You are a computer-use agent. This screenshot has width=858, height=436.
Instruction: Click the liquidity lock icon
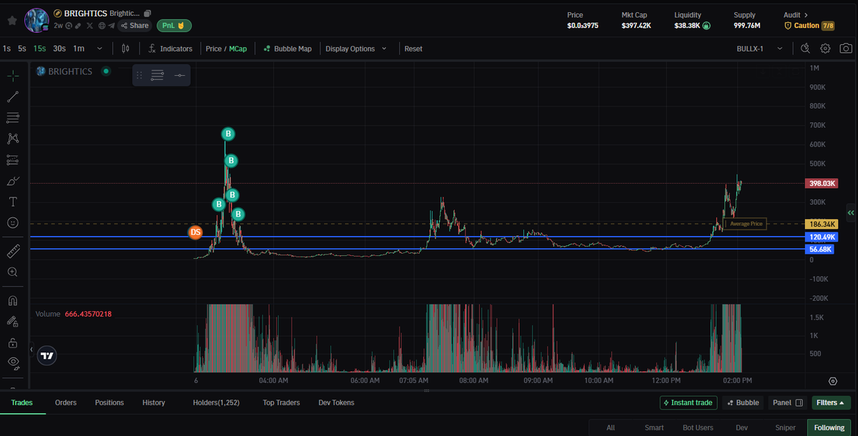(x=706, y=26)
